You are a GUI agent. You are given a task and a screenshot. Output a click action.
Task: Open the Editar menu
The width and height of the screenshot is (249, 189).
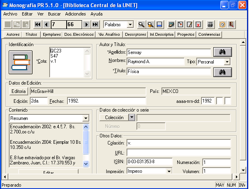(27, 14)
